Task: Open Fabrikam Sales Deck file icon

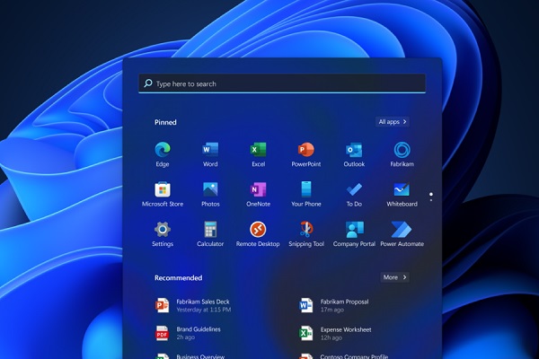Action: point(162,305)
